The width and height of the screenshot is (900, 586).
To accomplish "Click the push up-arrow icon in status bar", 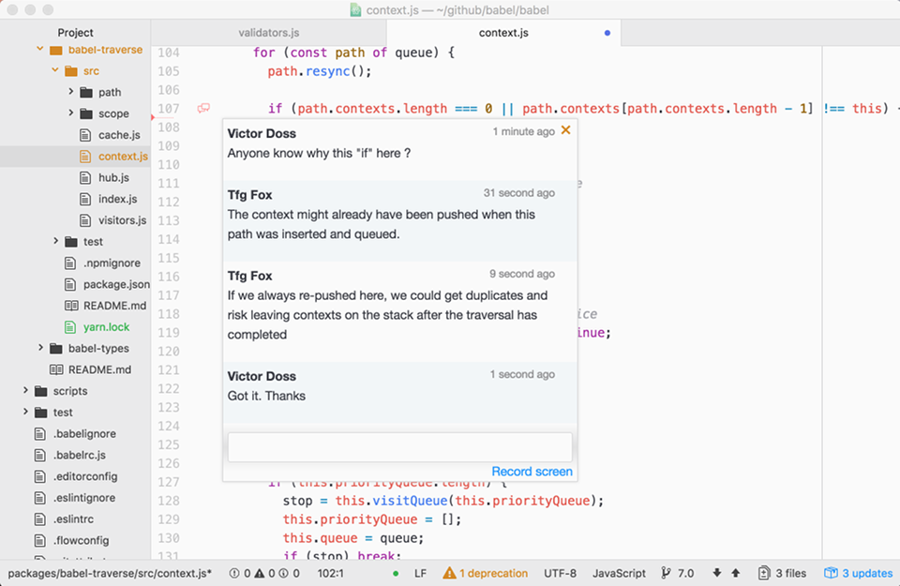I will click(x=733, y=572).
